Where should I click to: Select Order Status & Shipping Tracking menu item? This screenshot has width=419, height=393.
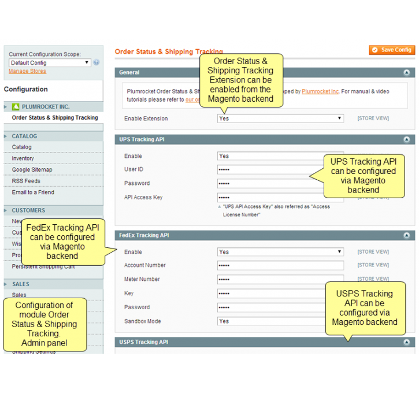click(55, 118)
